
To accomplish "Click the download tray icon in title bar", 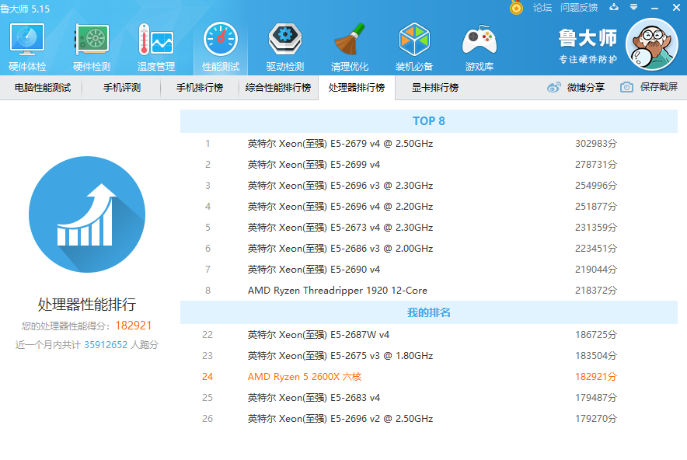I will coord(614,7).
